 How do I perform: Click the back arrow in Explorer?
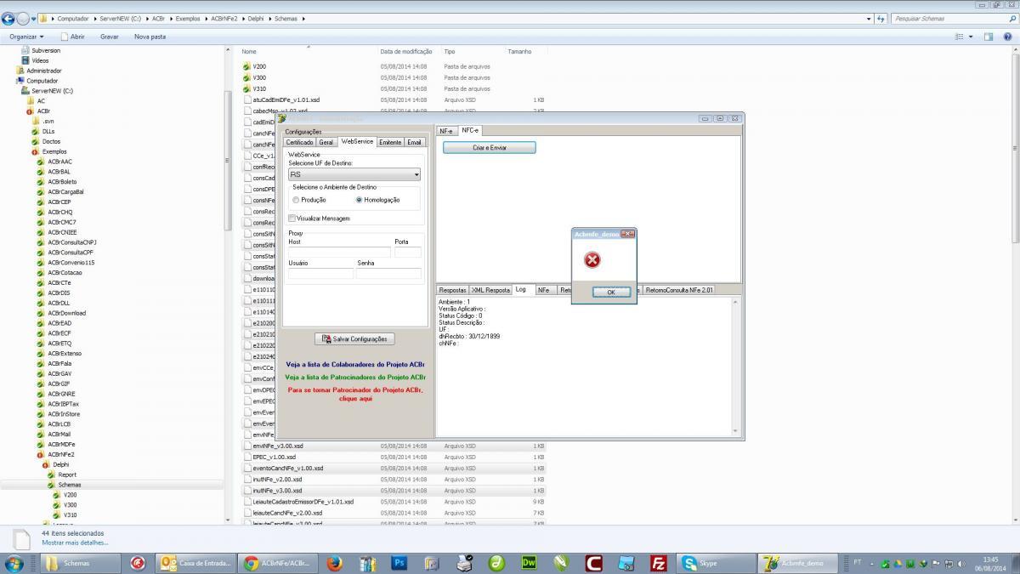click(x=9, y=19)
